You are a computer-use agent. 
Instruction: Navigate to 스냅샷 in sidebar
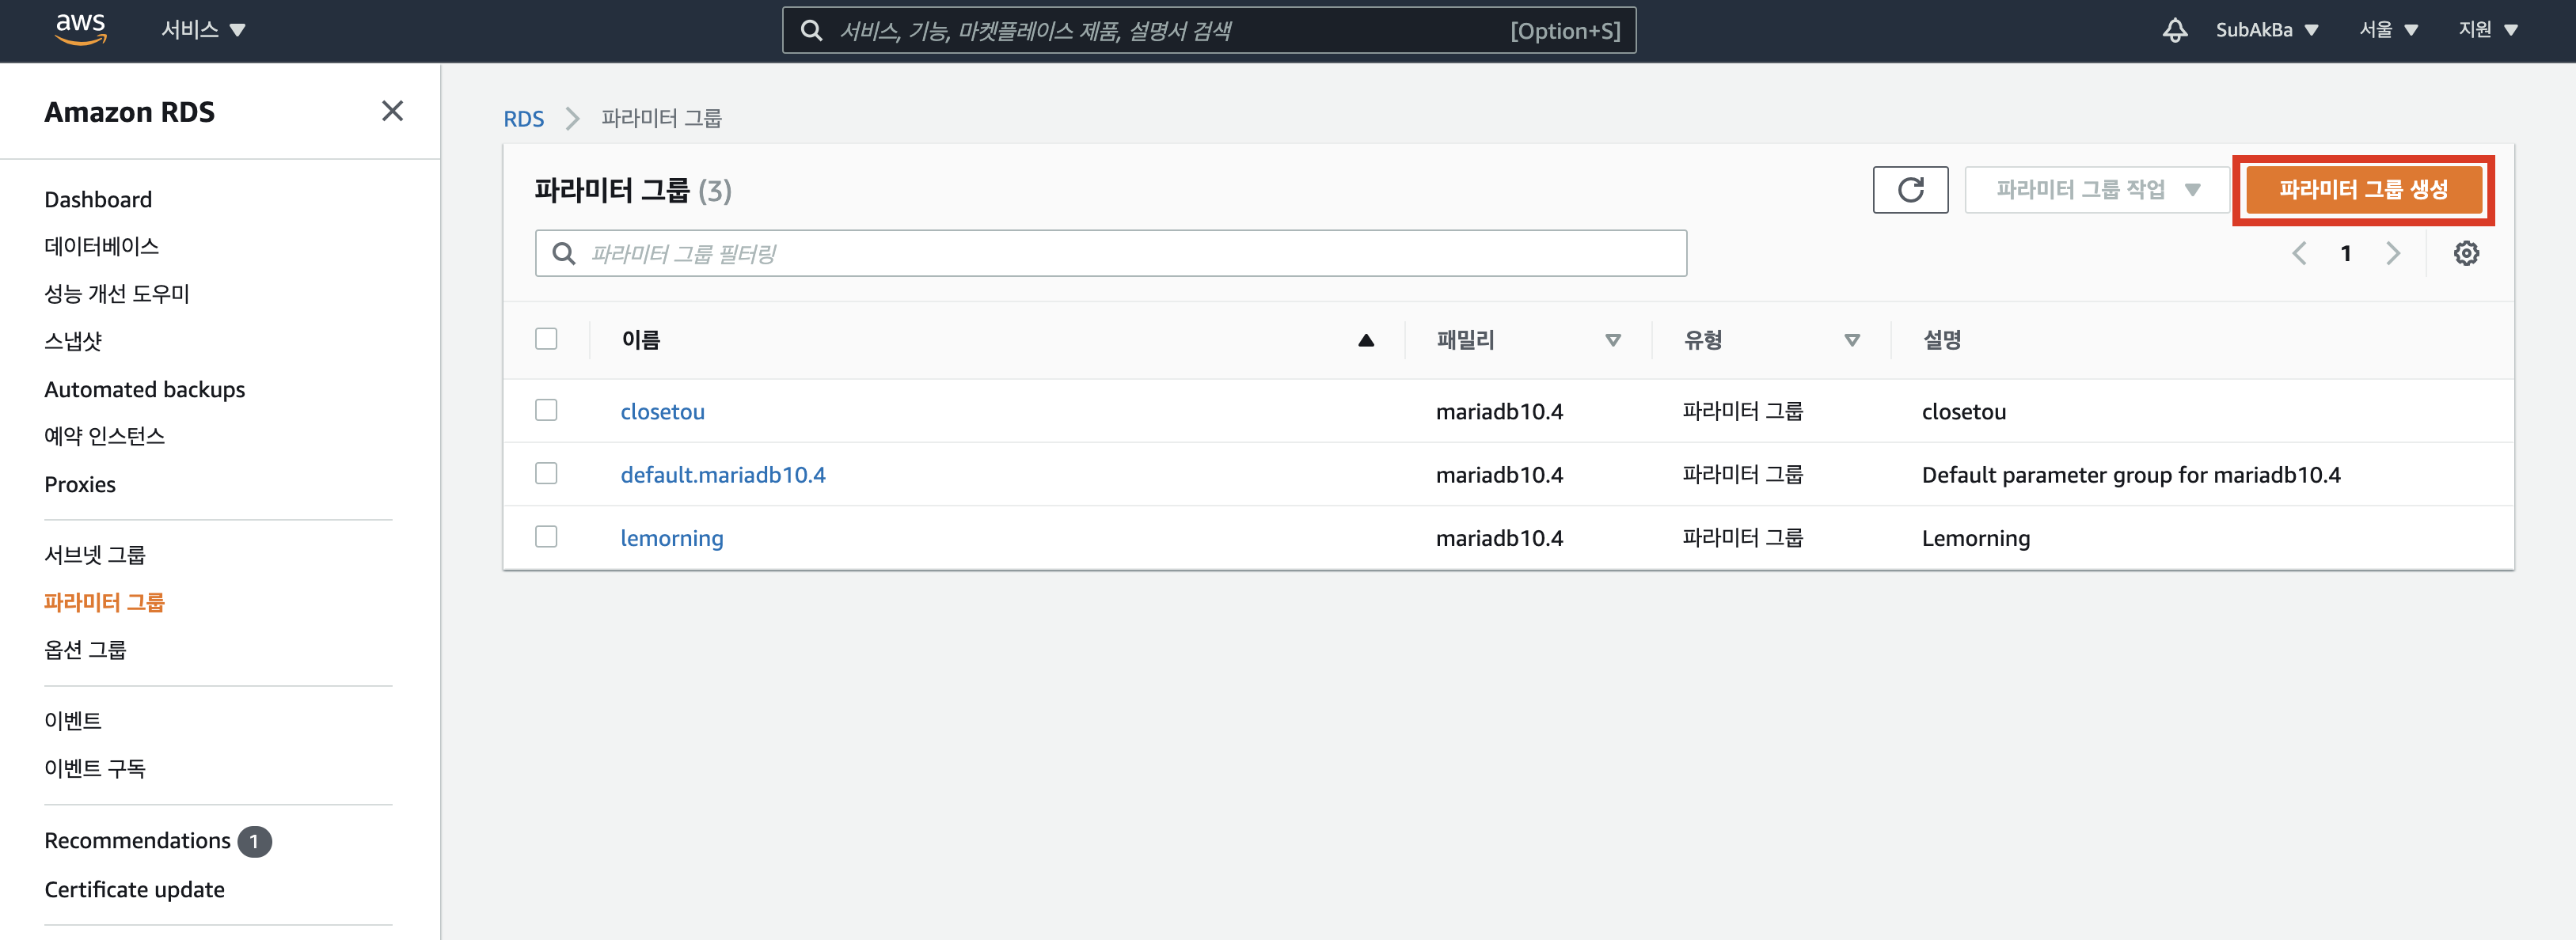(73, 342)
